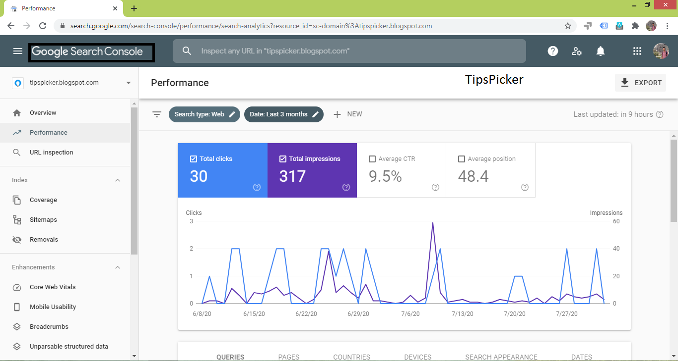Click the search magnifier icon in URL inspect bar

[x=187, y=51]
